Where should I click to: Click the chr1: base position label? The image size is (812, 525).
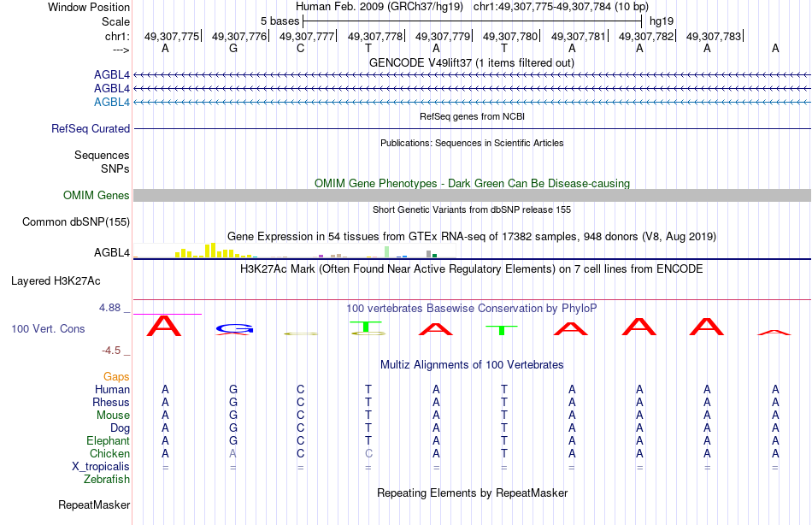coord(117,36)
